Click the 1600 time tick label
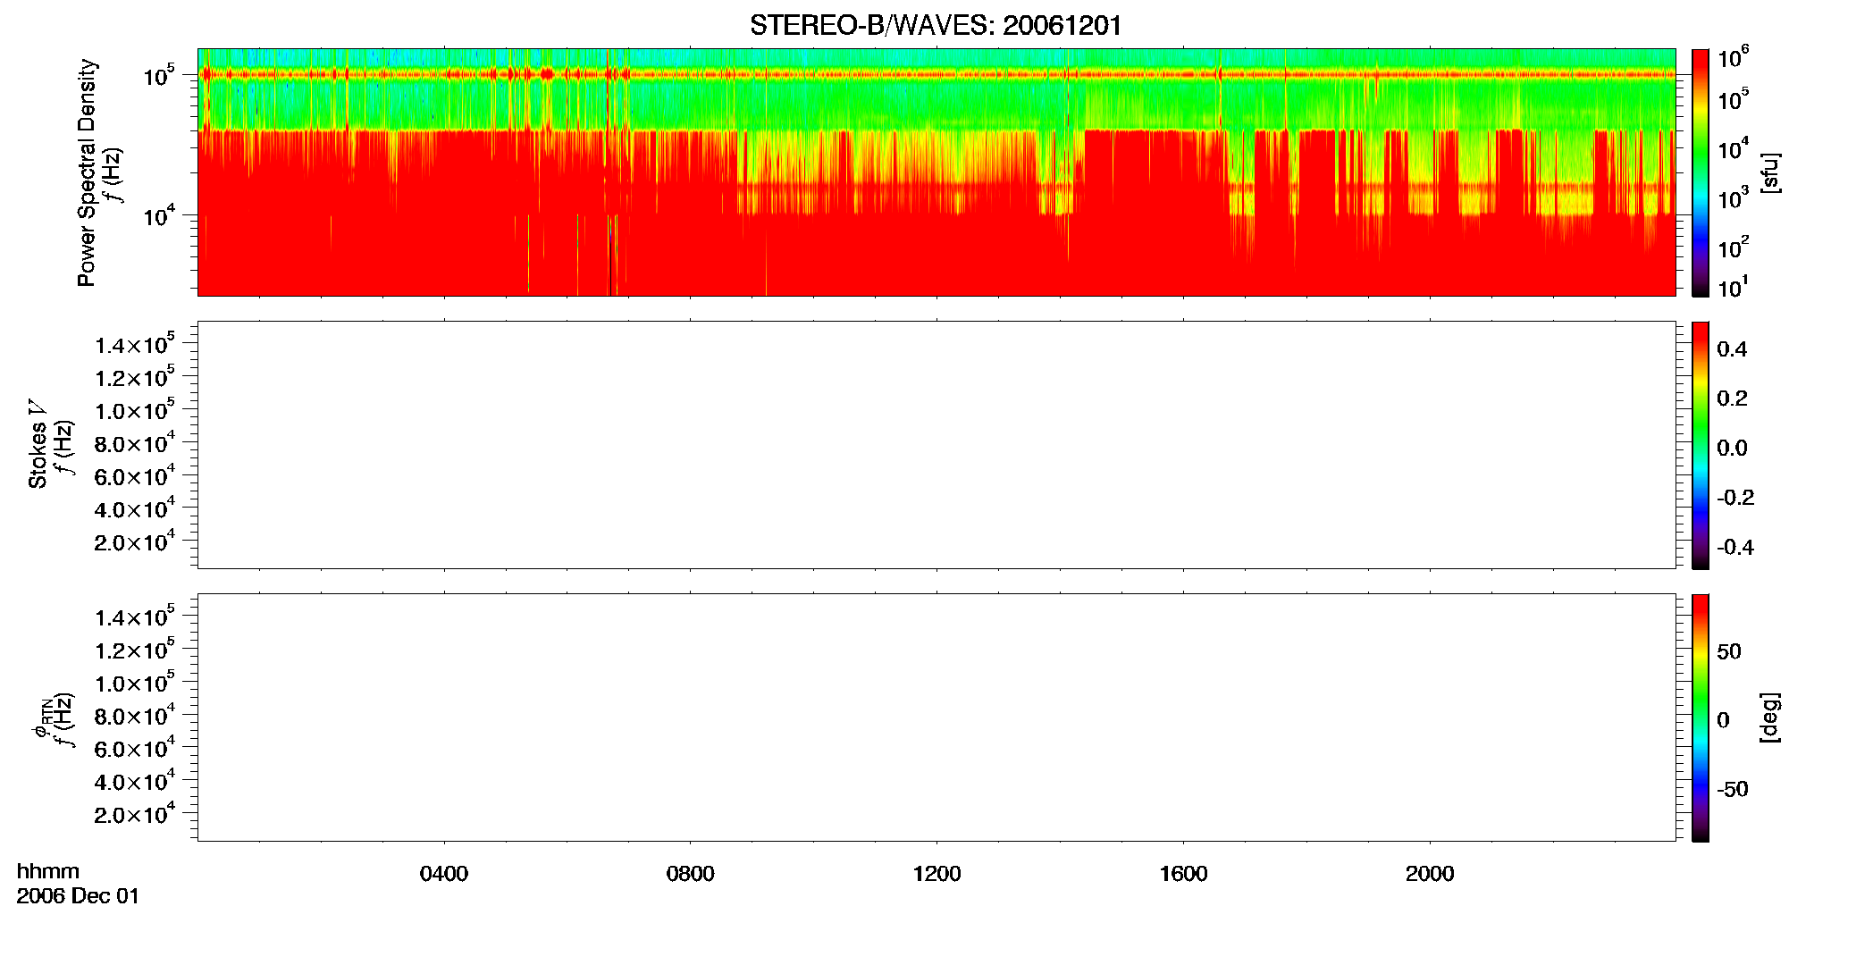This screenshot has width=1873, height=965. pyautogui.click(x=1183, y=874)
